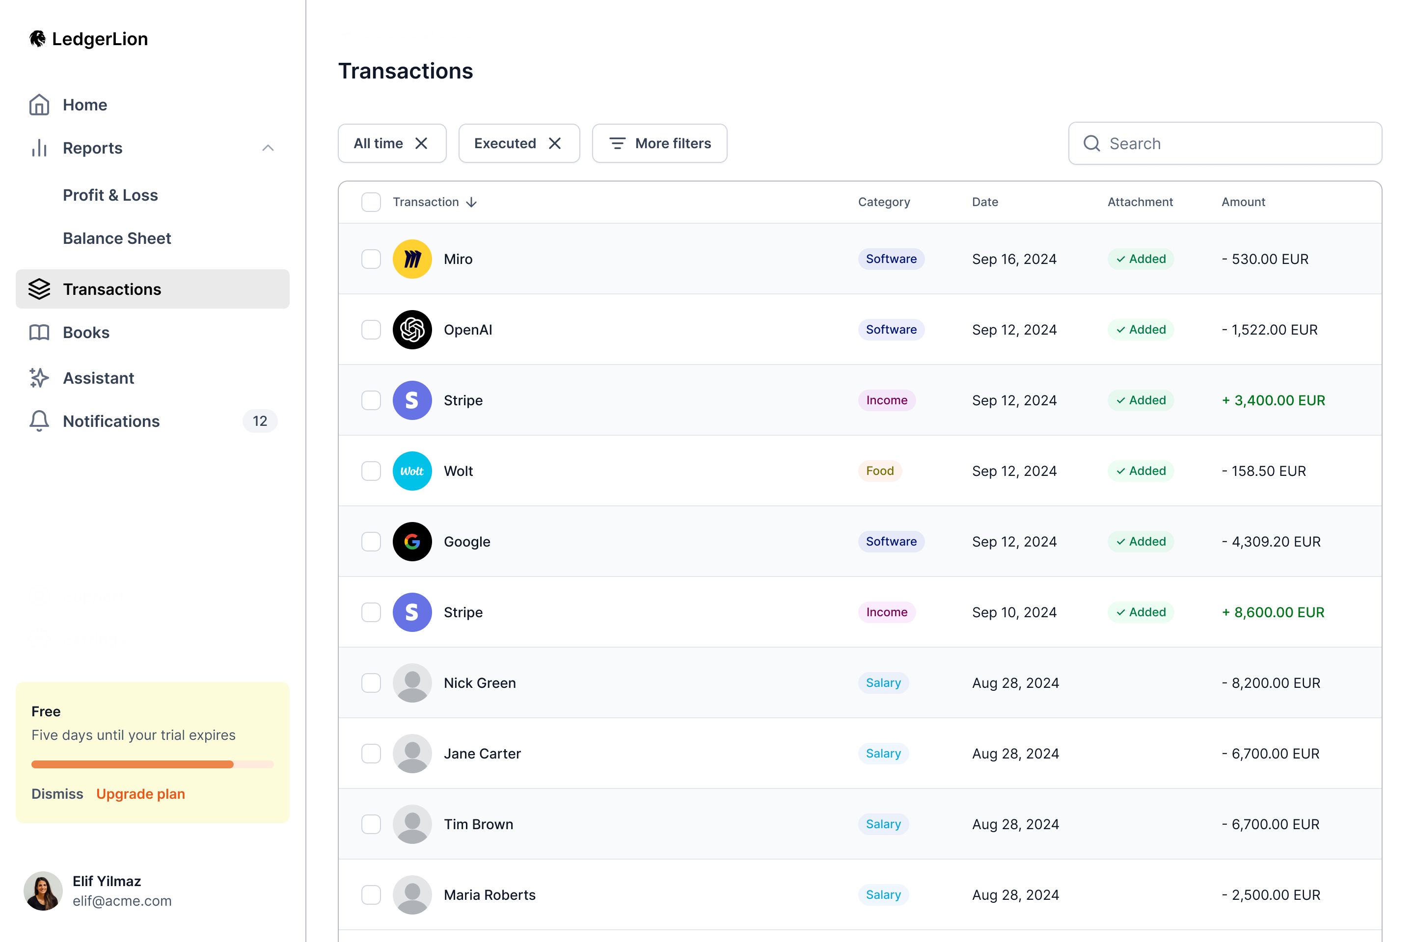The height and width of the screenshot is (942, 1414).
Task: Click the Home house icon
Action: (x=39, y=105)
